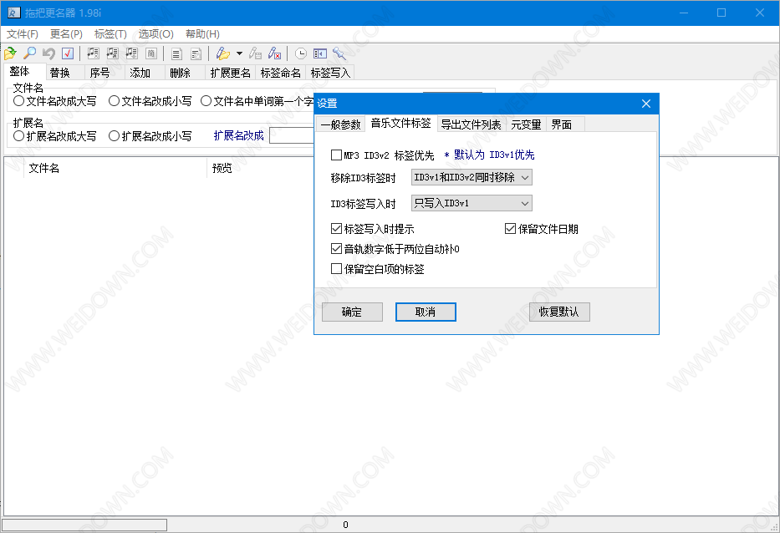780x533 pixels.
Task: Click the pin icon in toolbar
Action: tap(339, 53)
